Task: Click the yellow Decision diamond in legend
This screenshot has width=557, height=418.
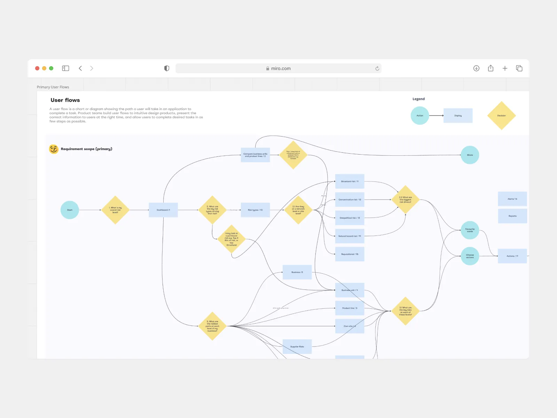Action: pyautogui.click(x=501, y=116)
